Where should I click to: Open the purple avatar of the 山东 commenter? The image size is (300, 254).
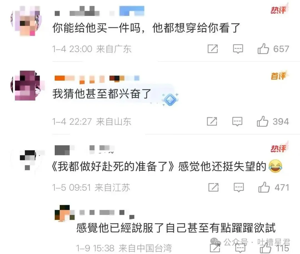(x=27, y=85)
